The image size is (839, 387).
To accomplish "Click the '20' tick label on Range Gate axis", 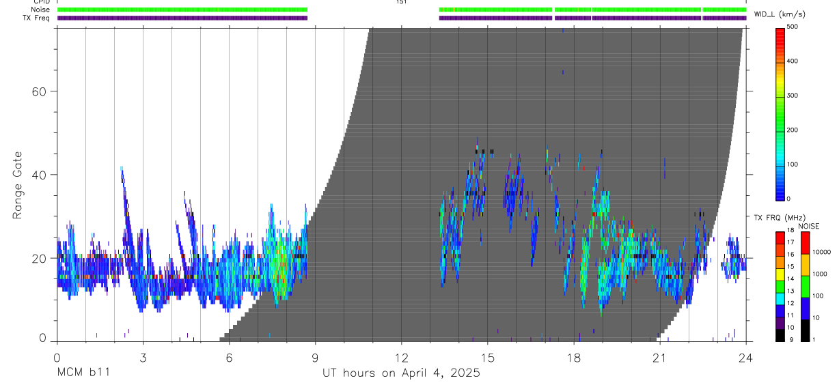I will point(40,258).
